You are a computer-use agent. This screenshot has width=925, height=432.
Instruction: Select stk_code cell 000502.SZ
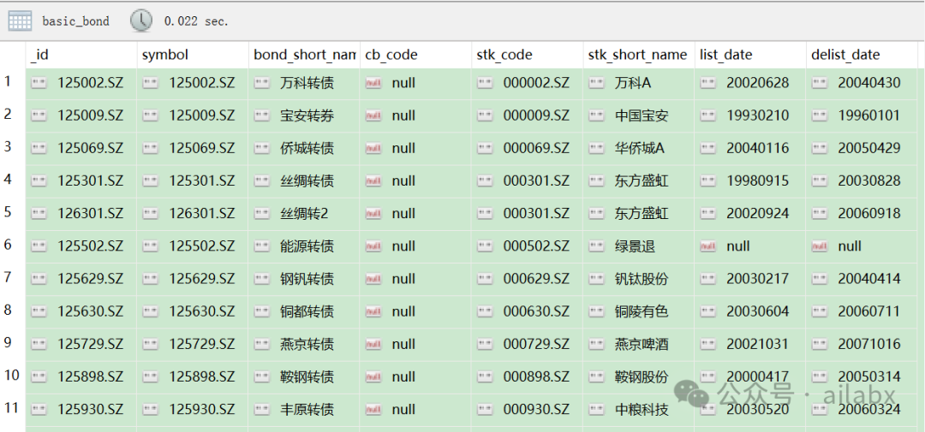click(527, 246)
